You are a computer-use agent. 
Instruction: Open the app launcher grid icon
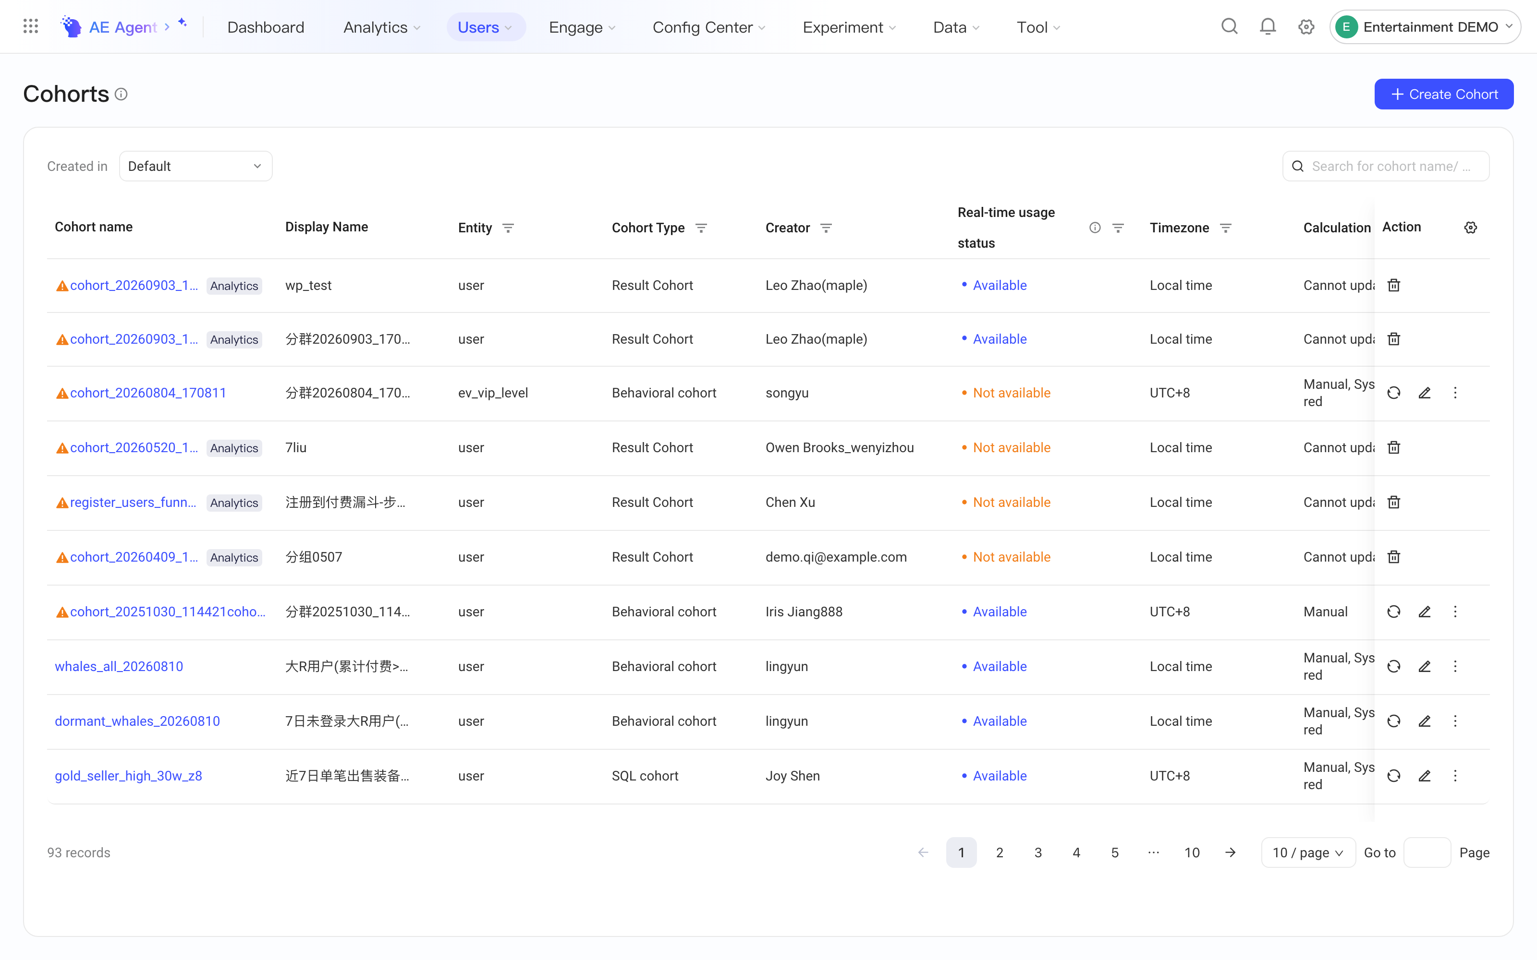(30, 27)
